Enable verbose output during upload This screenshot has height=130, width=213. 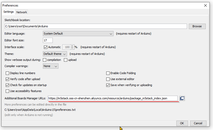click(x=65, y=60)
